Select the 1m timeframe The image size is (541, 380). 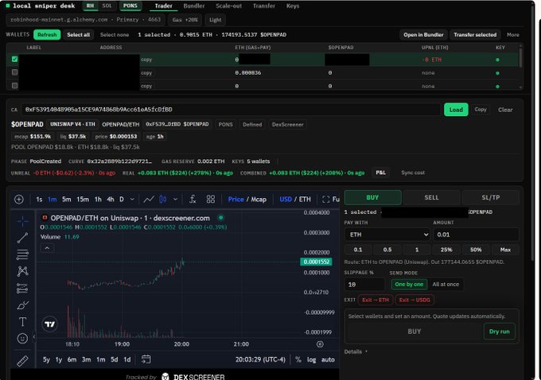coord(52,200)
